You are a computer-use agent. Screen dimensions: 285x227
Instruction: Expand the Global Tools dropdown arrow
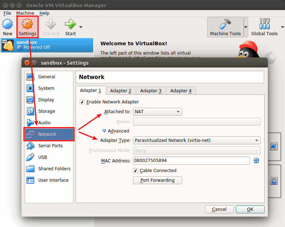point(282,27)
